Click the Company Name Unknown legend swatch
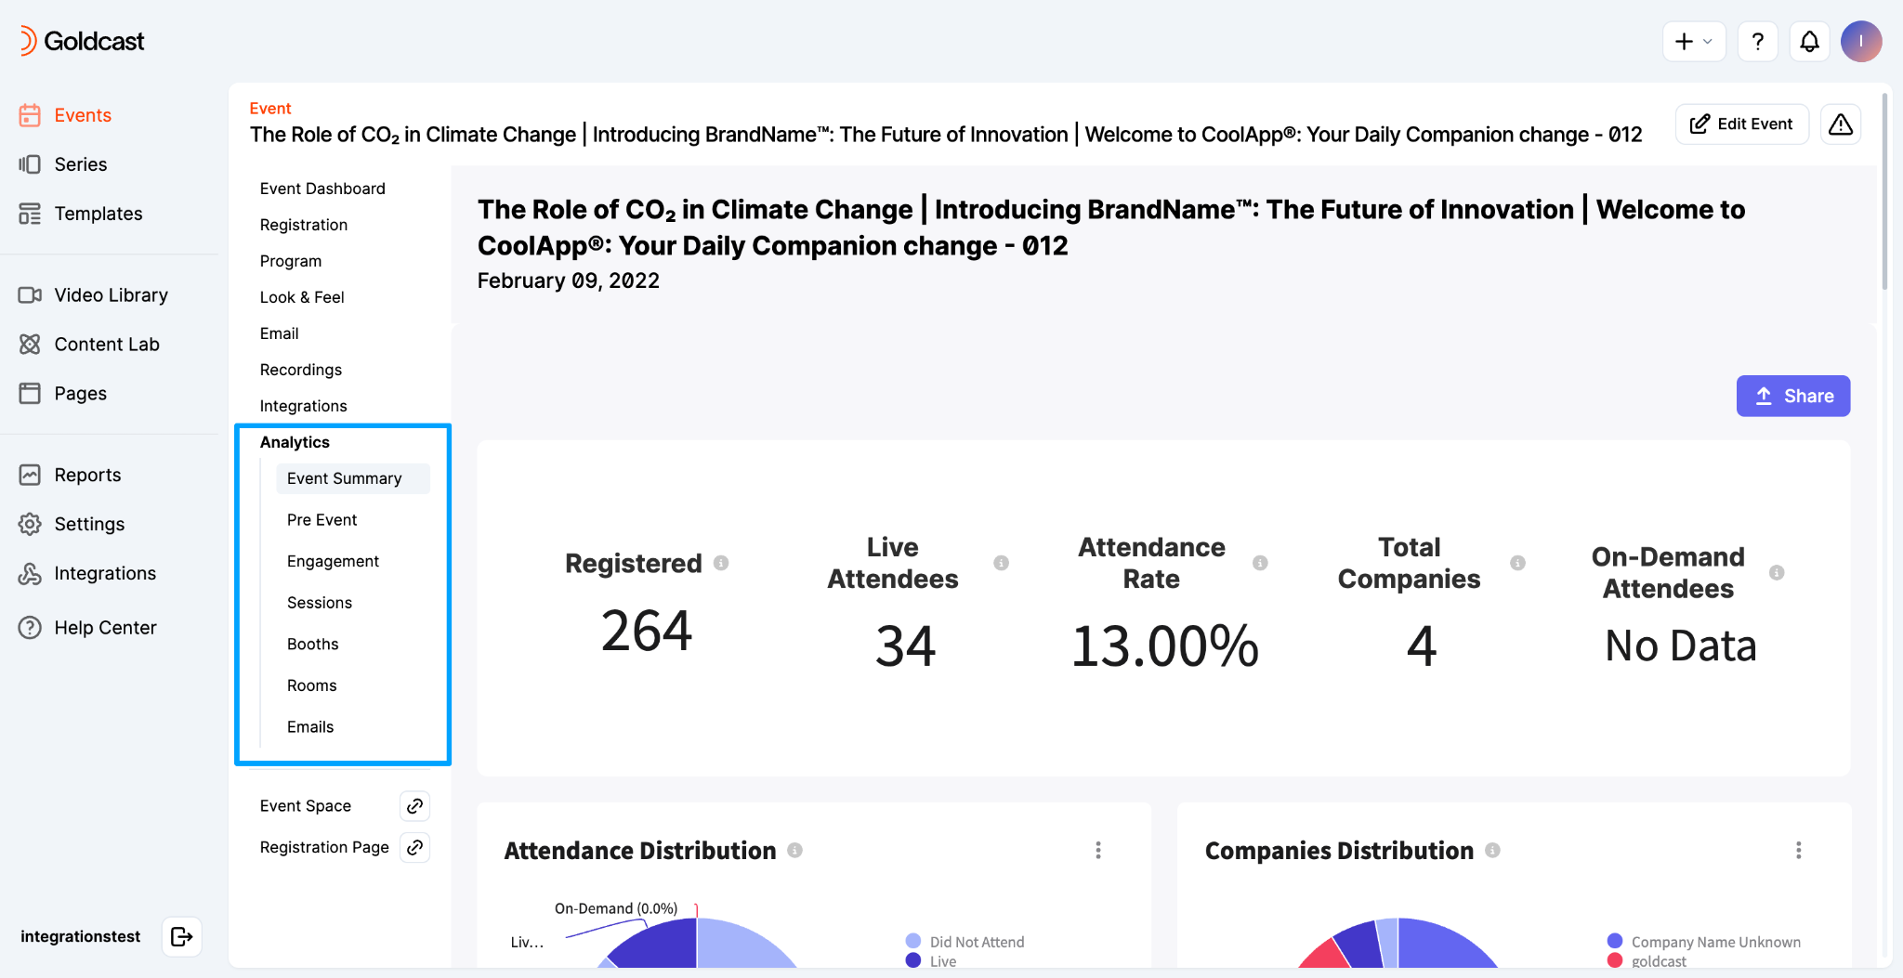The width and height of the screenshot is (1903, 978). tap(1615, 941)
